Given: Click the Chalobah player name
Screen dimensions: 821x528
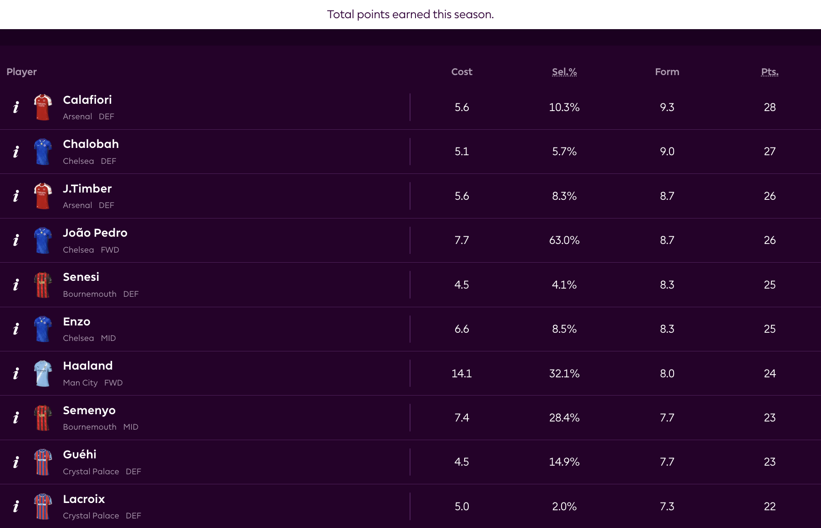Looking at the screenshot, I should click(x=91, y=144).
